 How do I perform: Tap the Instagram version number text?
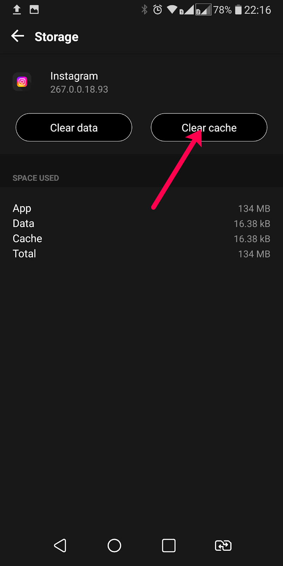79,89
